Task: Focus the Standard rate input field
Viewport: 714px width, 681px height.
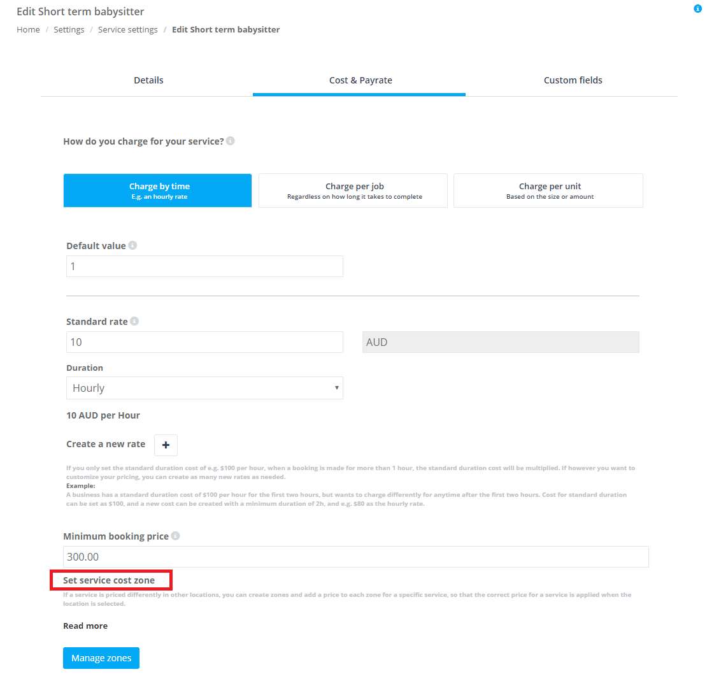Action: (204, 342)
